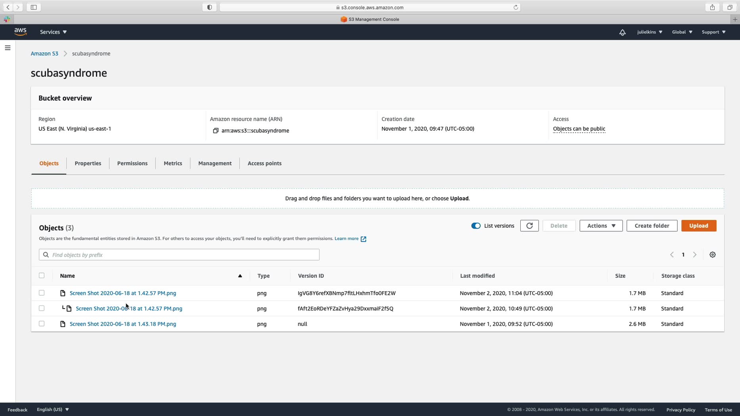Sort by the Storage class column header
The width and height of the screenshot is (740, 416).
click(x=678, y=276)
